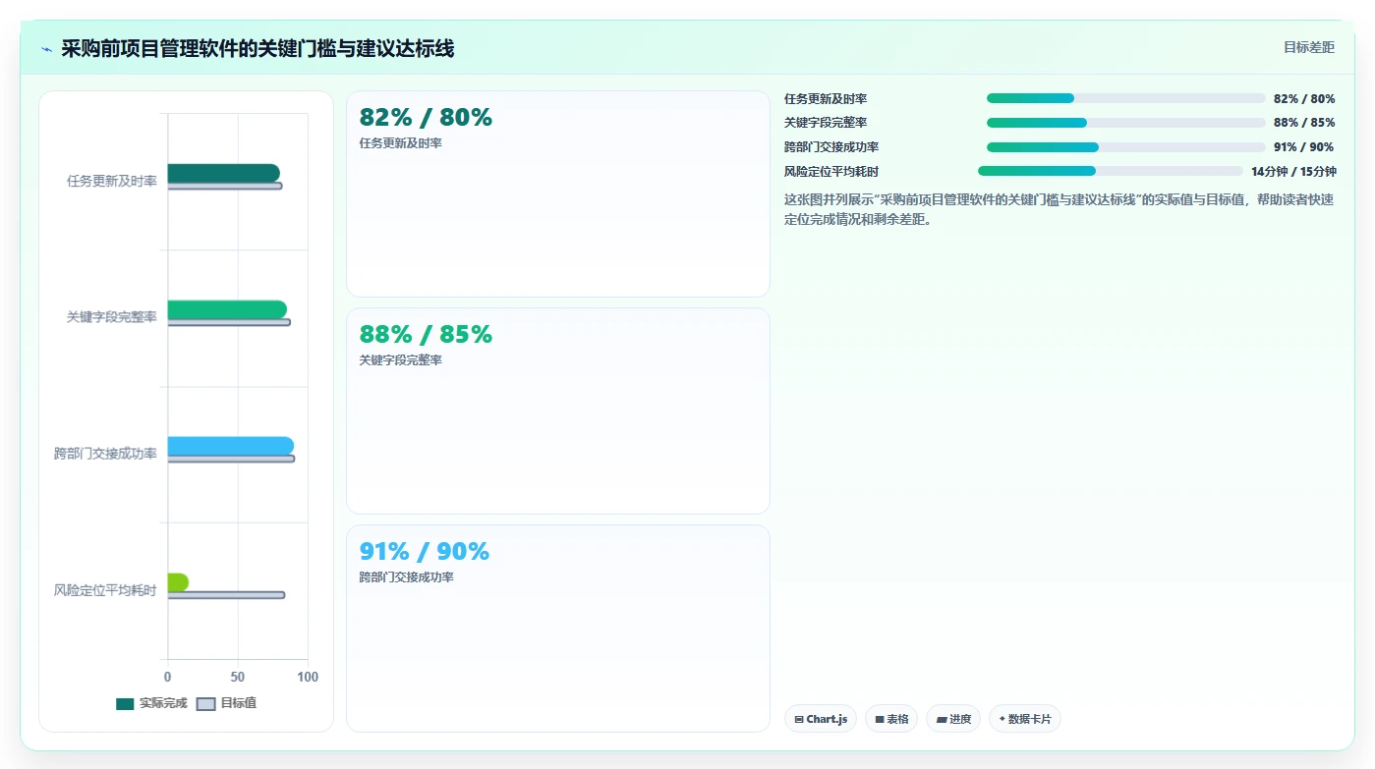Click the 14分钟 / 15分钟 value text

(x=1293, y=171)
